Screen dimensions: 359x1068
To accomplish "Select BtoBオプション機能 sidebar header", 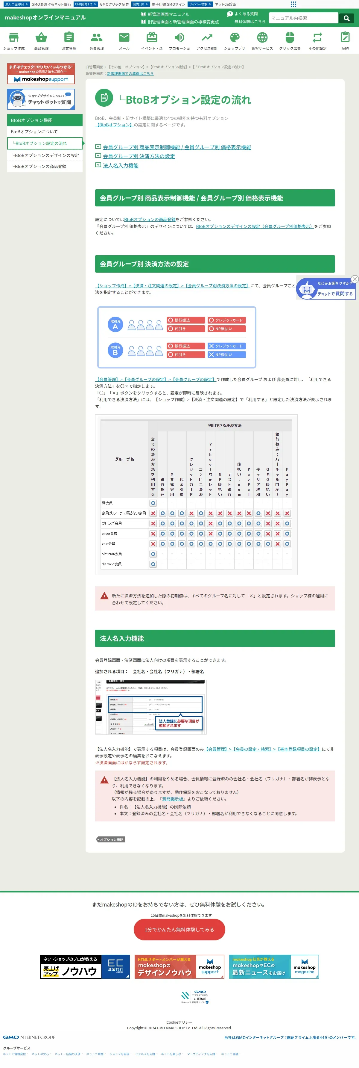I will (45, 120).
